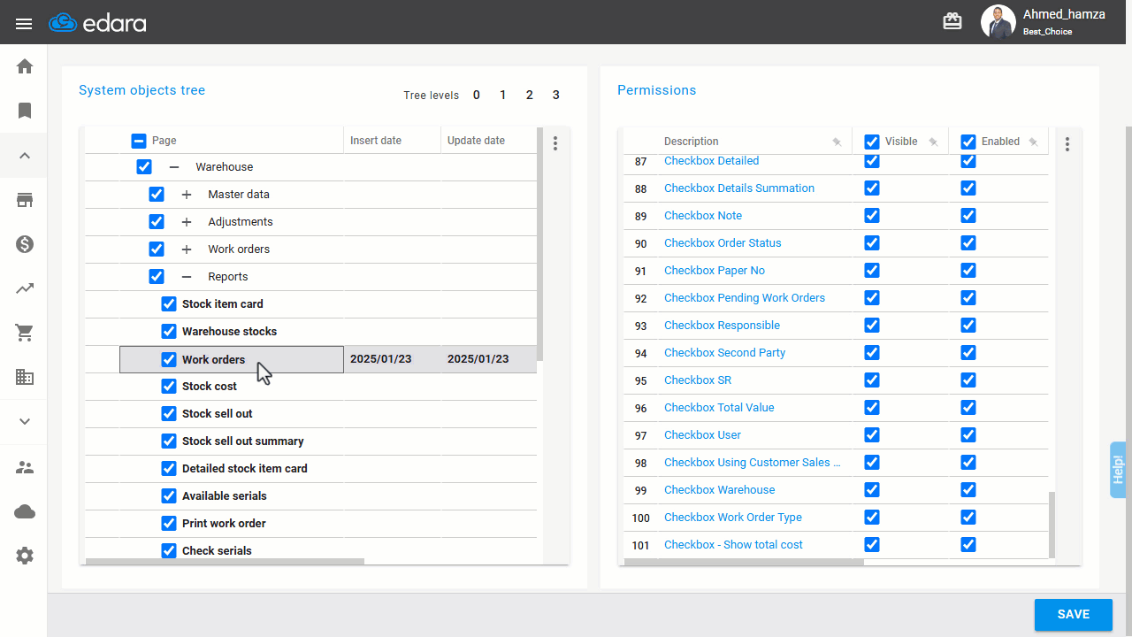The width and height of the screenshot is (1132, 637).
Task: Select tree level 0
Action: click(477, 95)
